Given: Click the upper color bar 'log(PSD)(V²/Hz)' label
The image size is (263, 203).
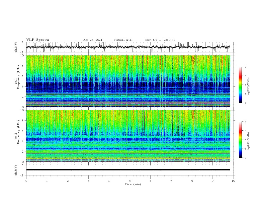Looking at the screenshot, I should (x=248, y=87).
